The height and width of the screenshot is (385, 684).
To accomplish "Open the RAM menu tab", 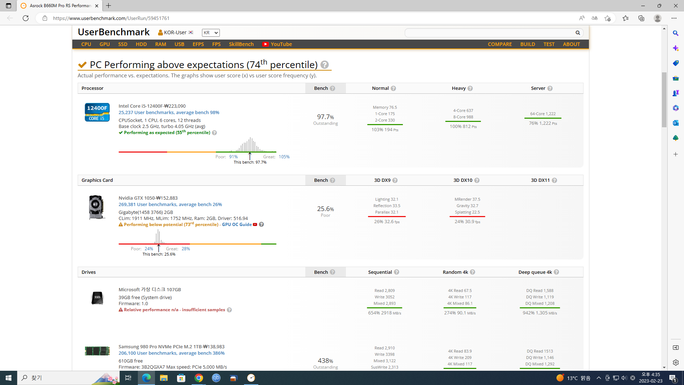I will point(161,44).
